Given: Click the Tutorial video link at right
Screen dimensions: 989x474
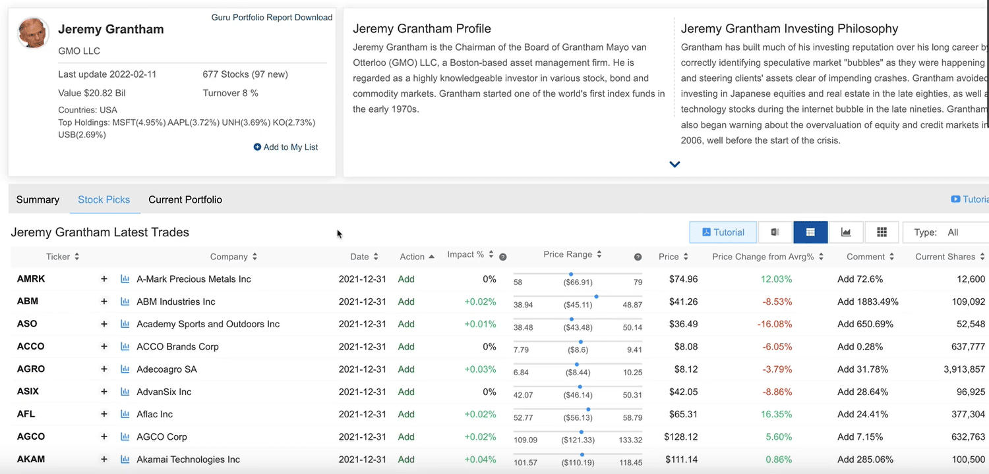Looking at the screenshot, I should coord(970,199).
